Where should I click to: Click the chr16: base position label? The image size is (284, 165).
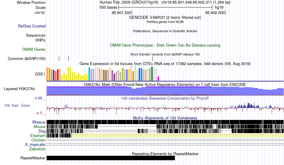[40, 13]
